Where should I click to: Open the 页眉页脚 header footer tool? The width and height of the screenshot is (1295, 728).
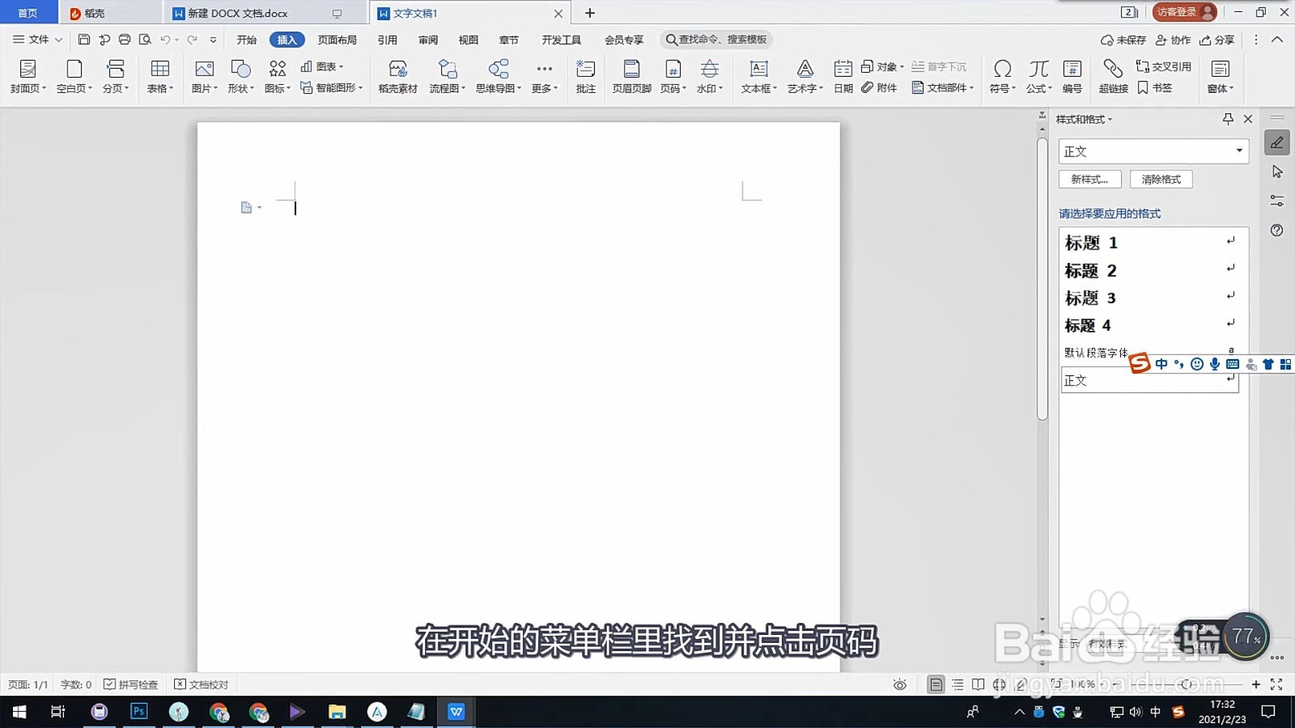pos(631,77)
